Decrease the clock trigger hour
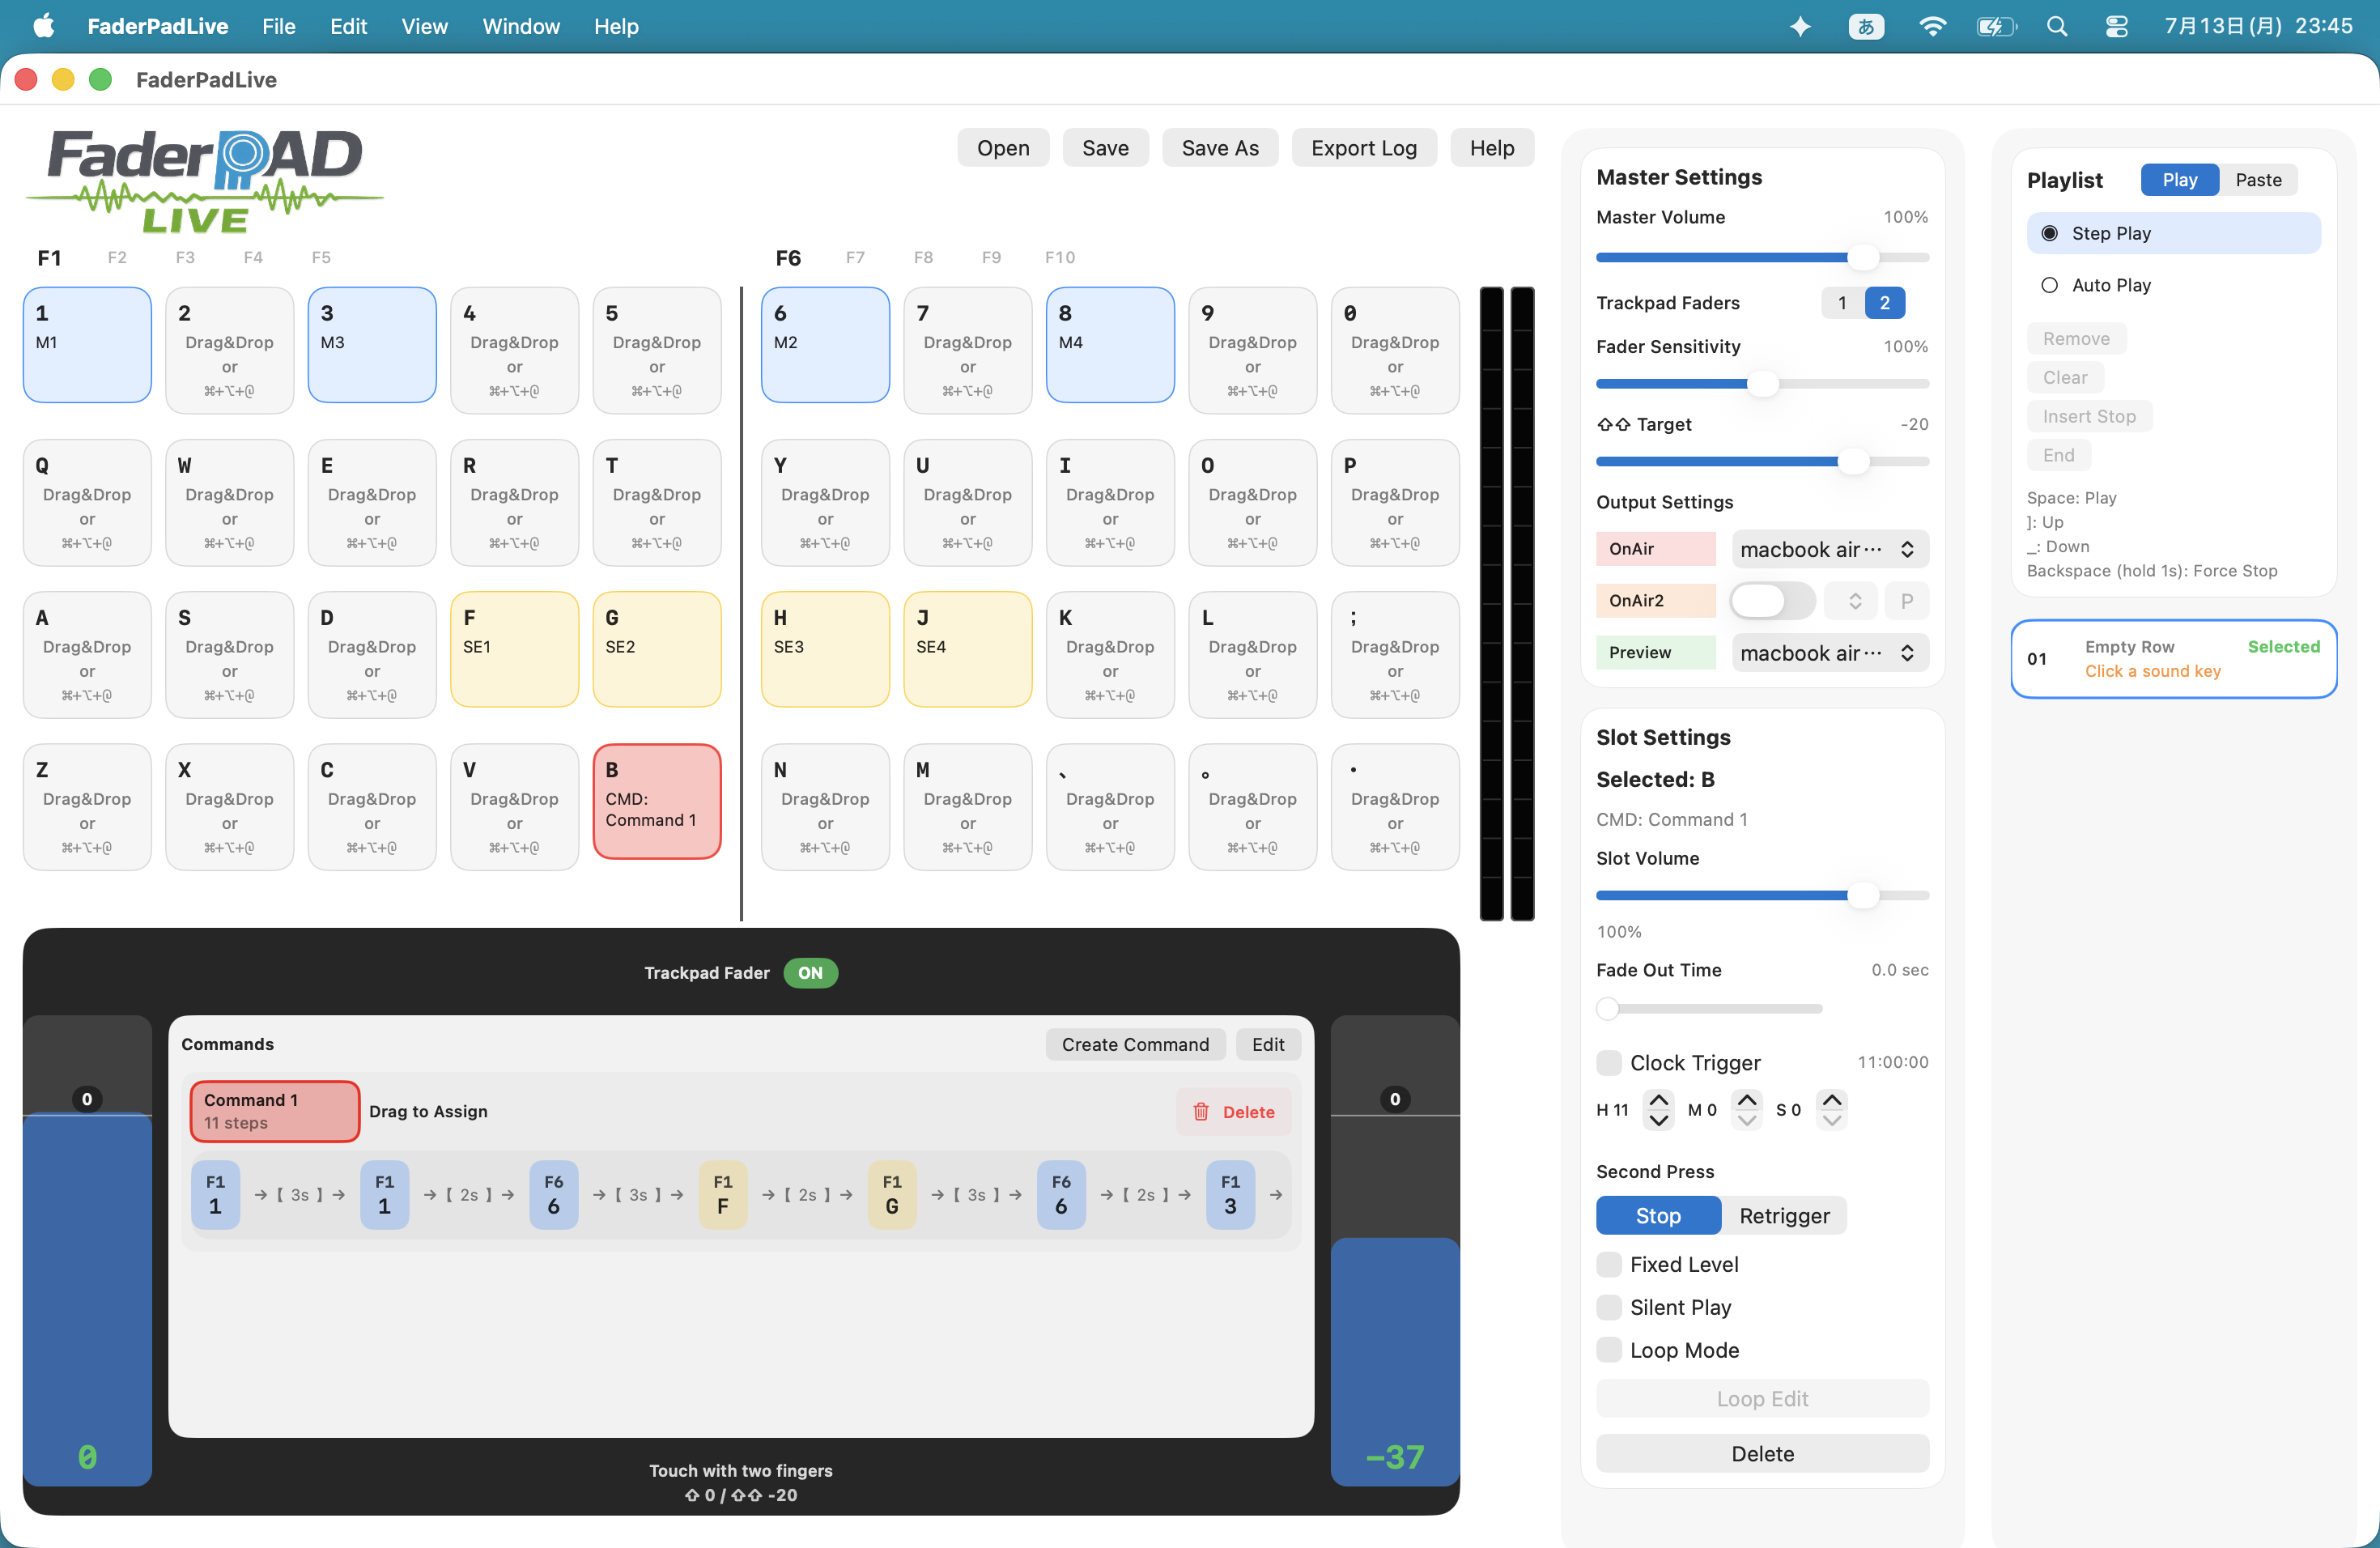The height and width of the screenshot is (1548, 2380). pyautogui.click(x=1658, y=1120)
